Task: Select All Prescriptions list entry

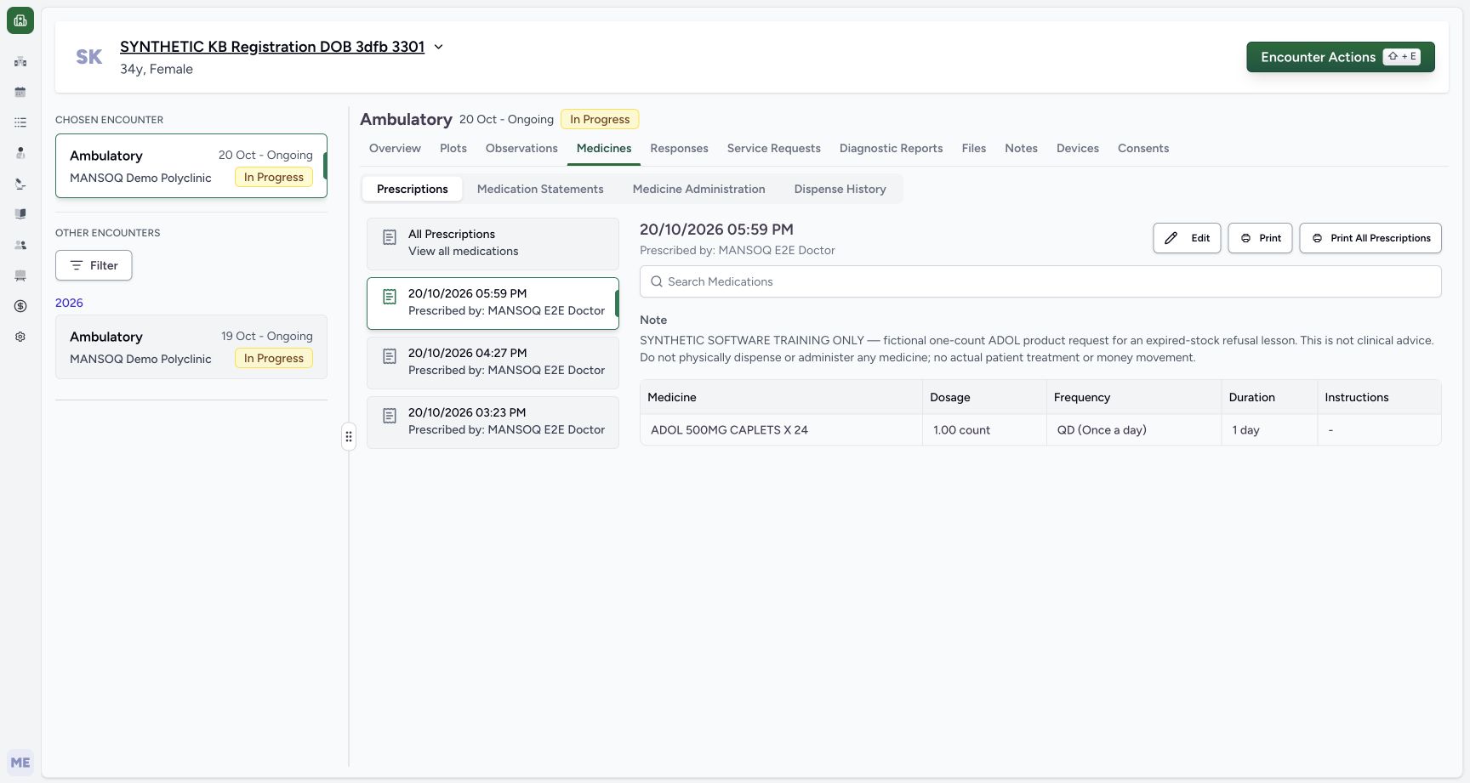Action: pyautogui.click(x=493, y=243)
